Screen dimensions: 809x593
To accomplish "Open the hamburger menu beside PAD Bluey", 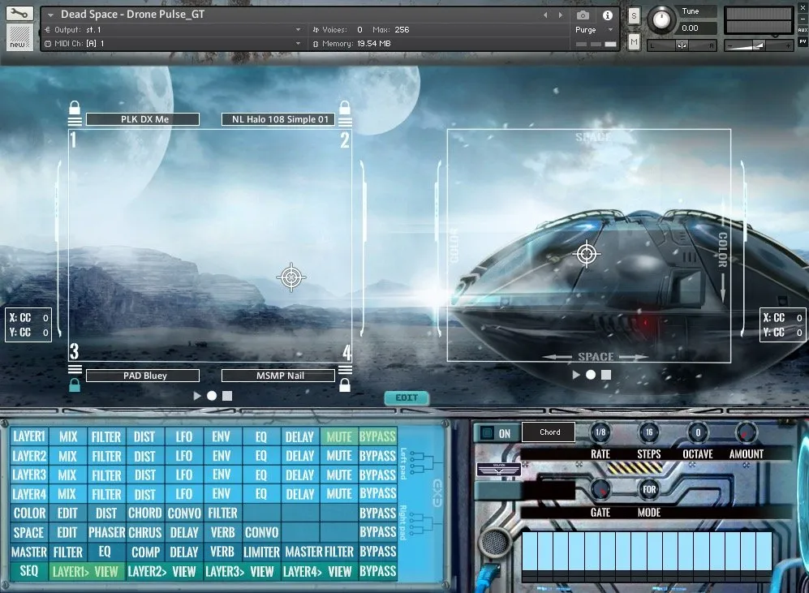I will pyautogui.click(x=75, y=368).
